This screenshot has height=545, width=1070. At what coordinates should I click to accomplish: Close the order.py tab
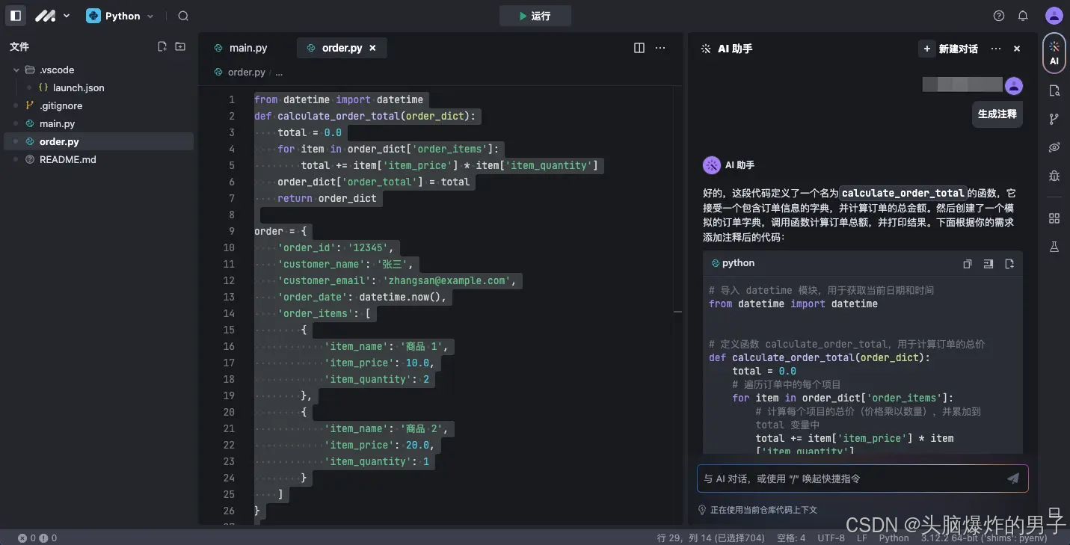(x=372, y=47)
